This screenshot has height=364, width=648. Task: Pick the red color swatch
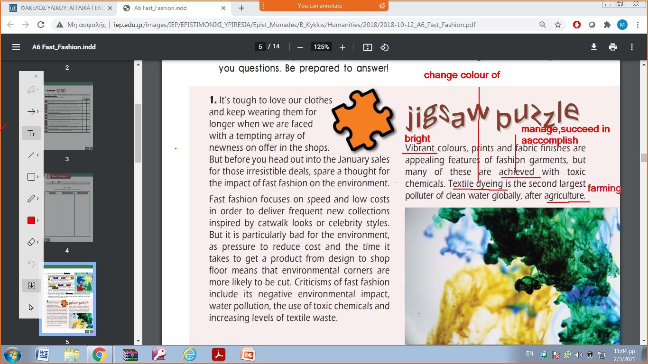pyautogui.click(x=31, y=220)
